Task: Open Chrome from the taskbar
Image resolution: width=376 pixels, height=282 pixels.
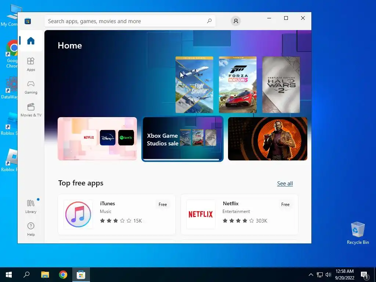Action: tap(63, 275)
